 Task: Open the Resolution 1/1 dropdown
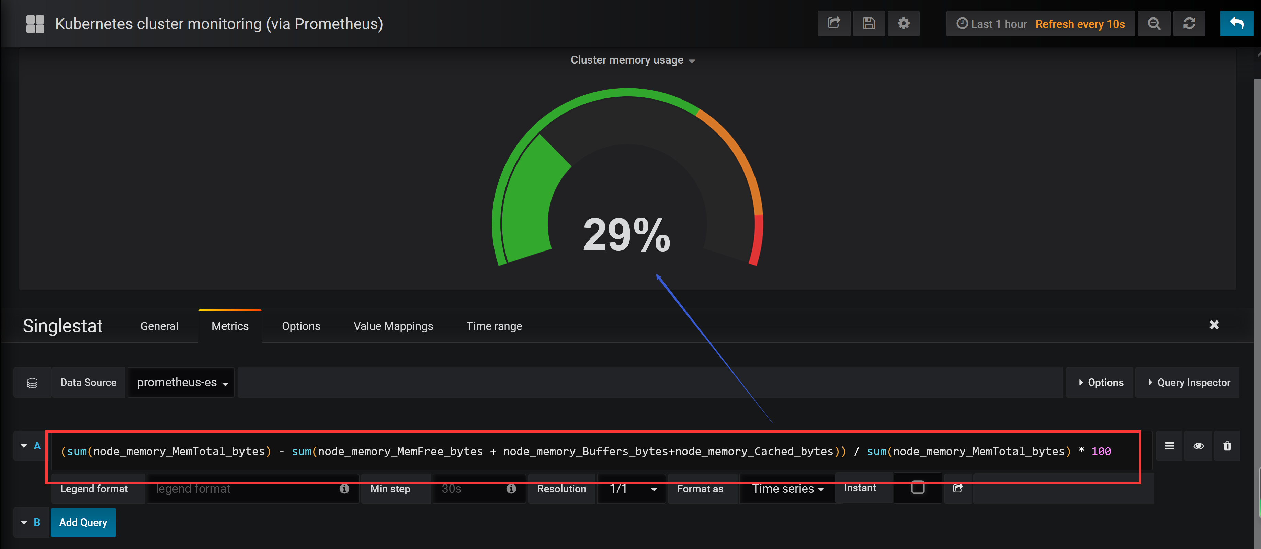[x=632, y=489]
